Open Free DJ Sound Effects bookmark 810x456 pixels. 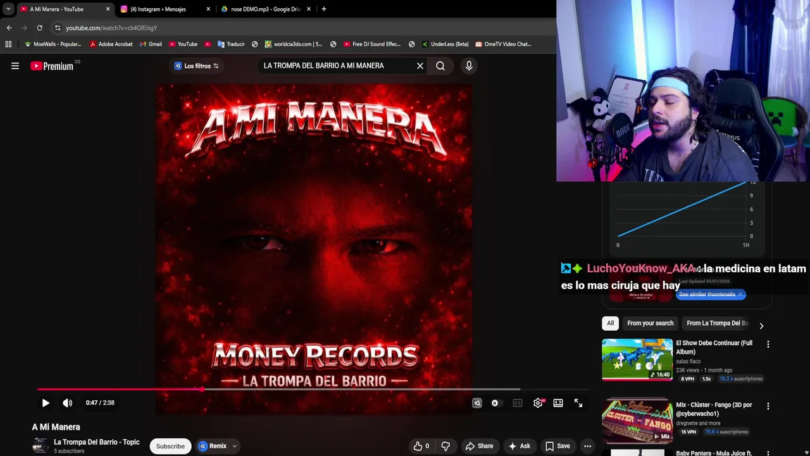372,44
